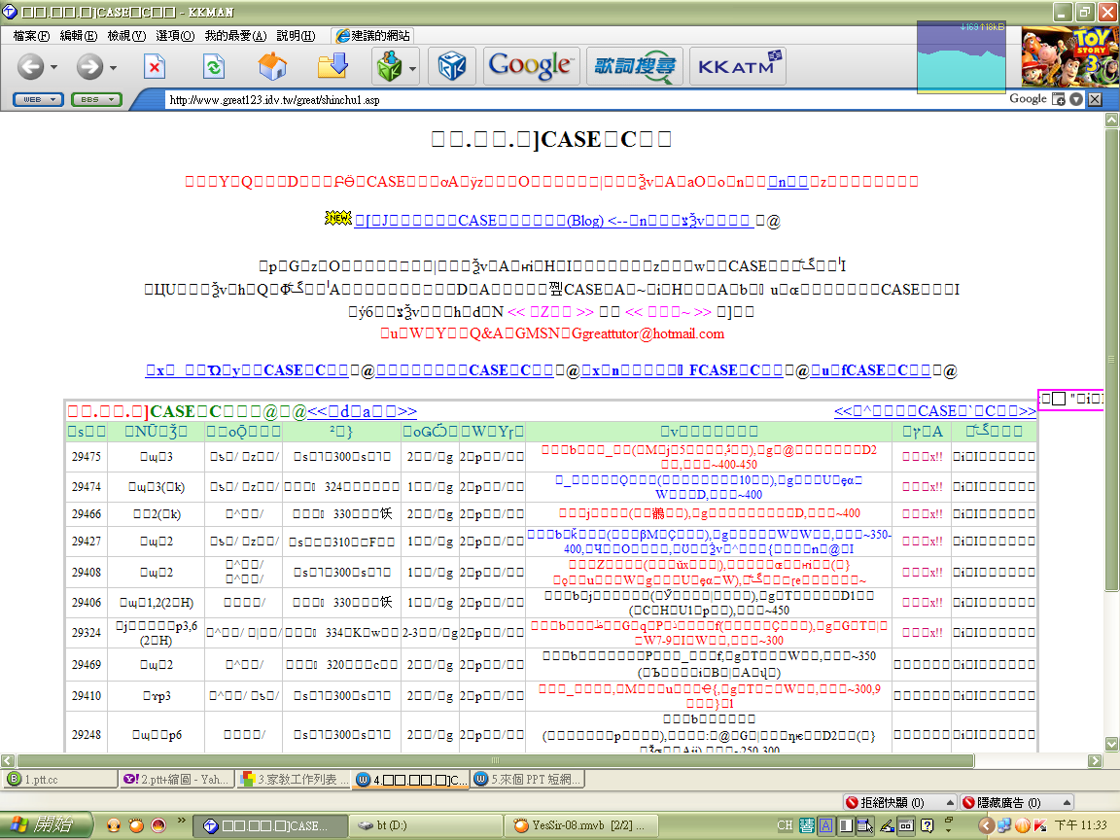1120x840 pixels.
Task: Open the 檔案 (File) menu
Action: click(x=32, y=36)
